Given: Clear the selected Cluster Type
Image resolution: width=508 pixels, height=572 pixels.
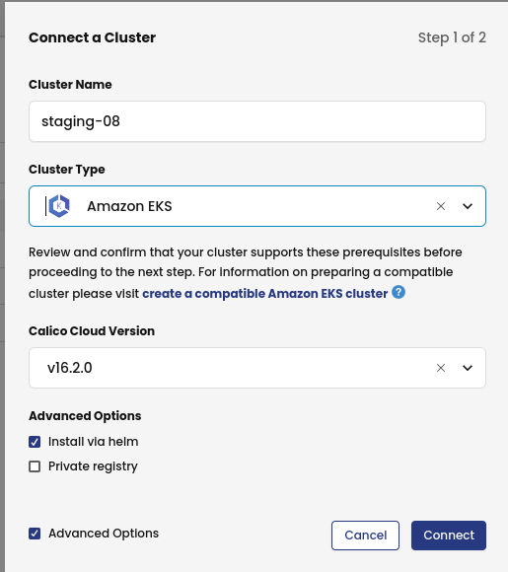Looking at the screenshot, I should [x=441, y=206].
